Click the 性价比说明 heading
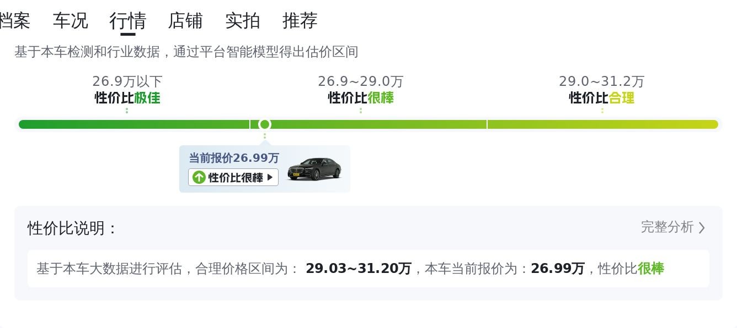The width and height of the screenshot is (737, 328). 72,228
